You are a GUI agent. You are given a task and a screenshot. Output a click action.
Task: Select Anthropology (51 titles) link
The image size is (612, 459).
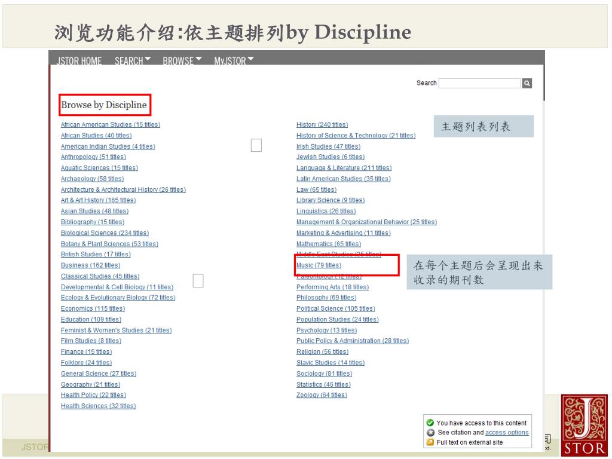[93, 157]
